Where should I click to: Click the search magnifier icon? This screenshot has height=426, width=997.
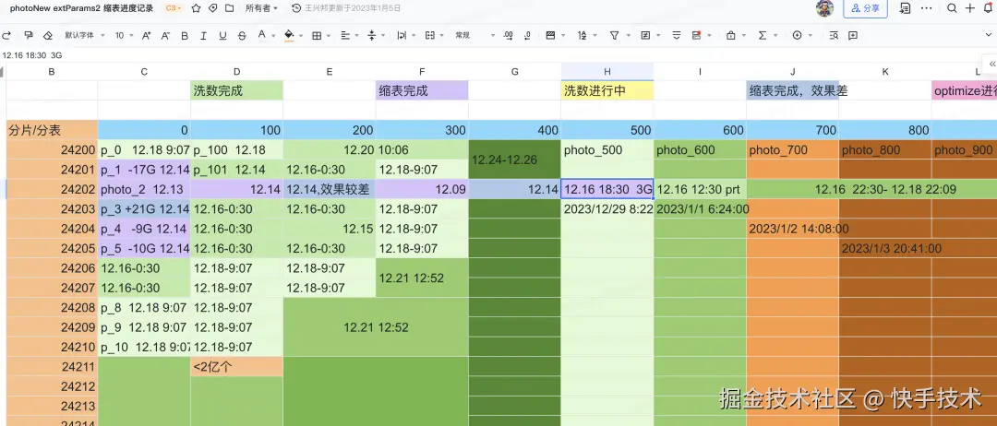pos(952,8)
